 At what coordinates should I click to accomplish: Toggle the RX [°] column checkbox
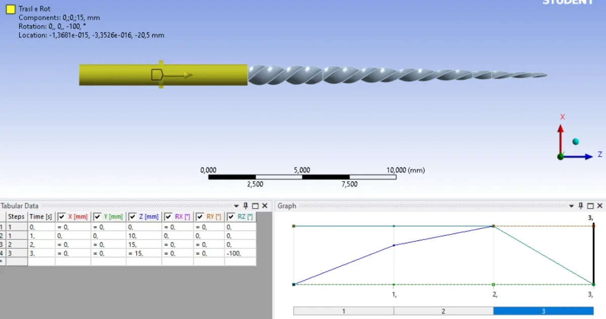pyautogui.click(x=168, y=217)
